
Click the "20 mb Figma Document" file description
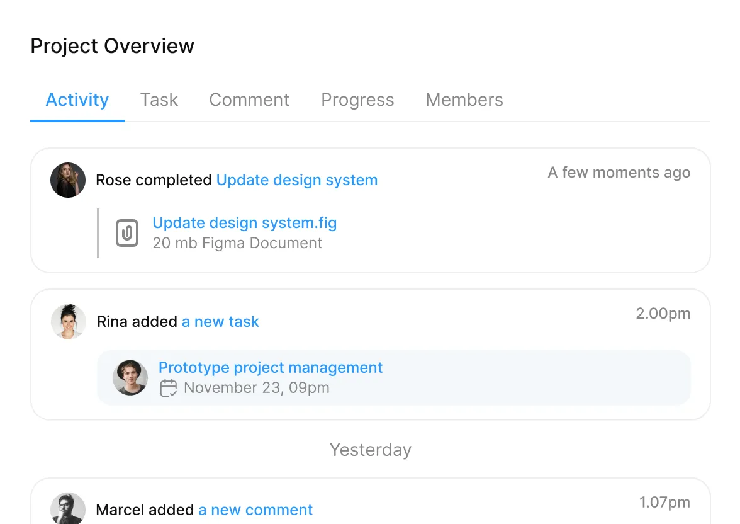(237, 243)
